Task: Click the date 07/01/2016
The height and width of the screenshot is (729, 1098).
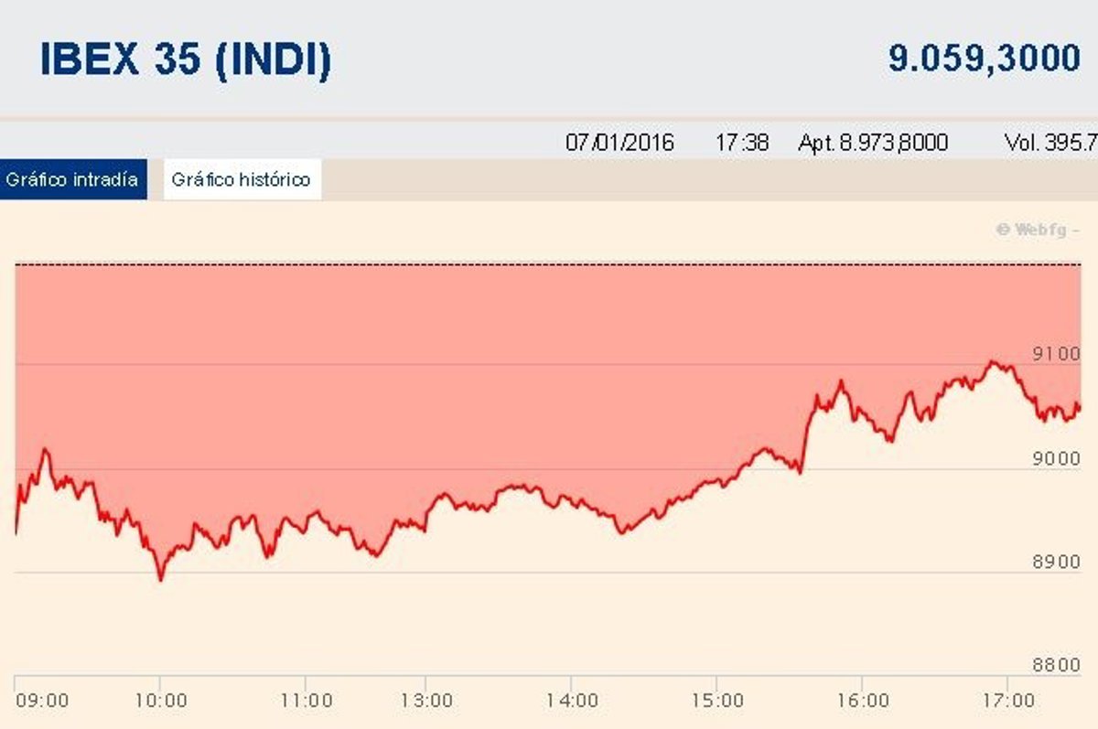Action: pos(619,143)
